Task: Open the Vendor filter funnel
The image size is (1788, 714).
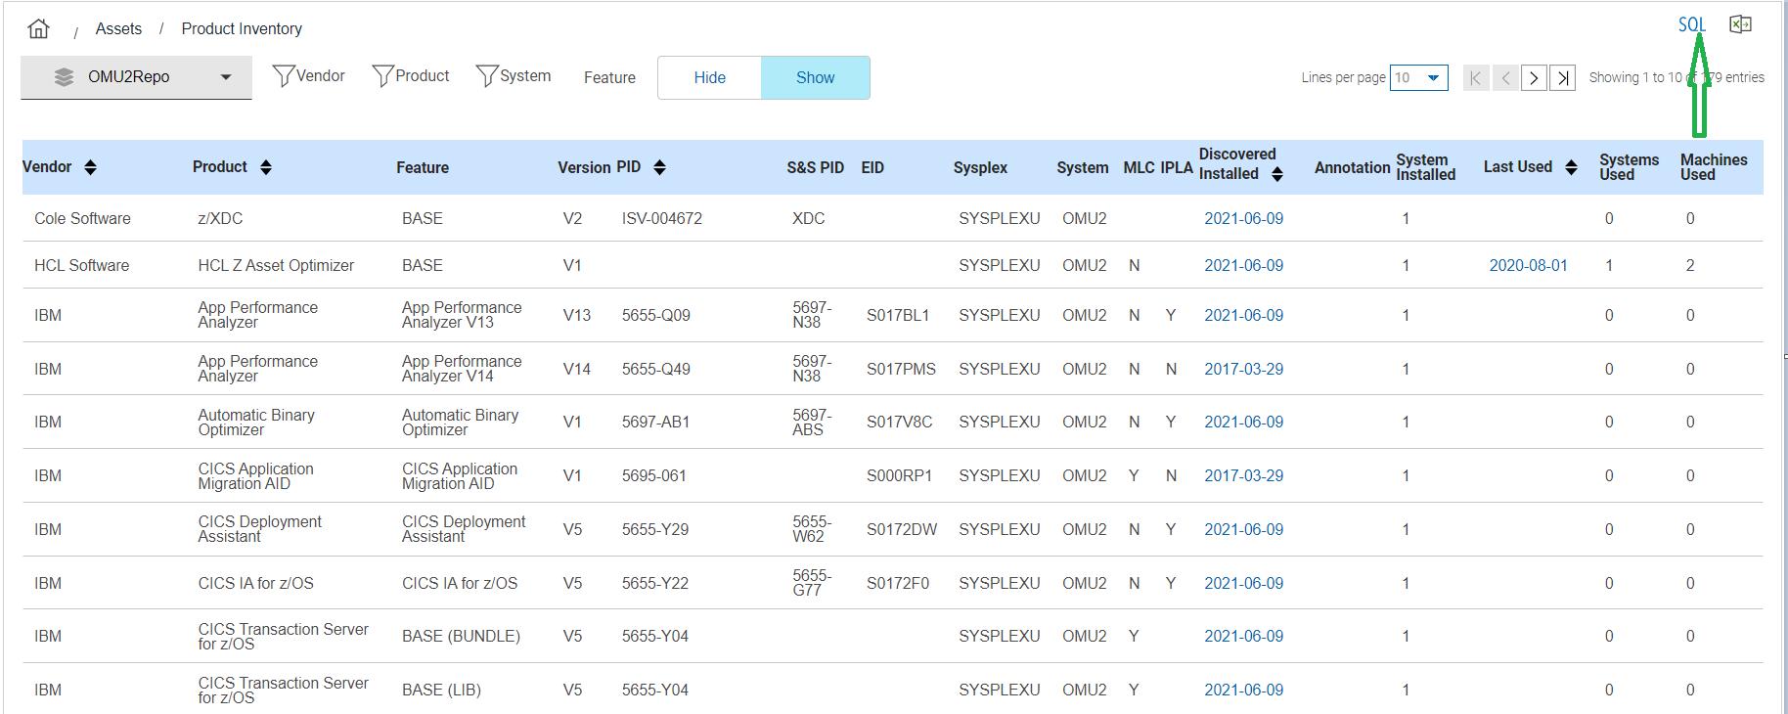Action: click(x=284, y=76)
